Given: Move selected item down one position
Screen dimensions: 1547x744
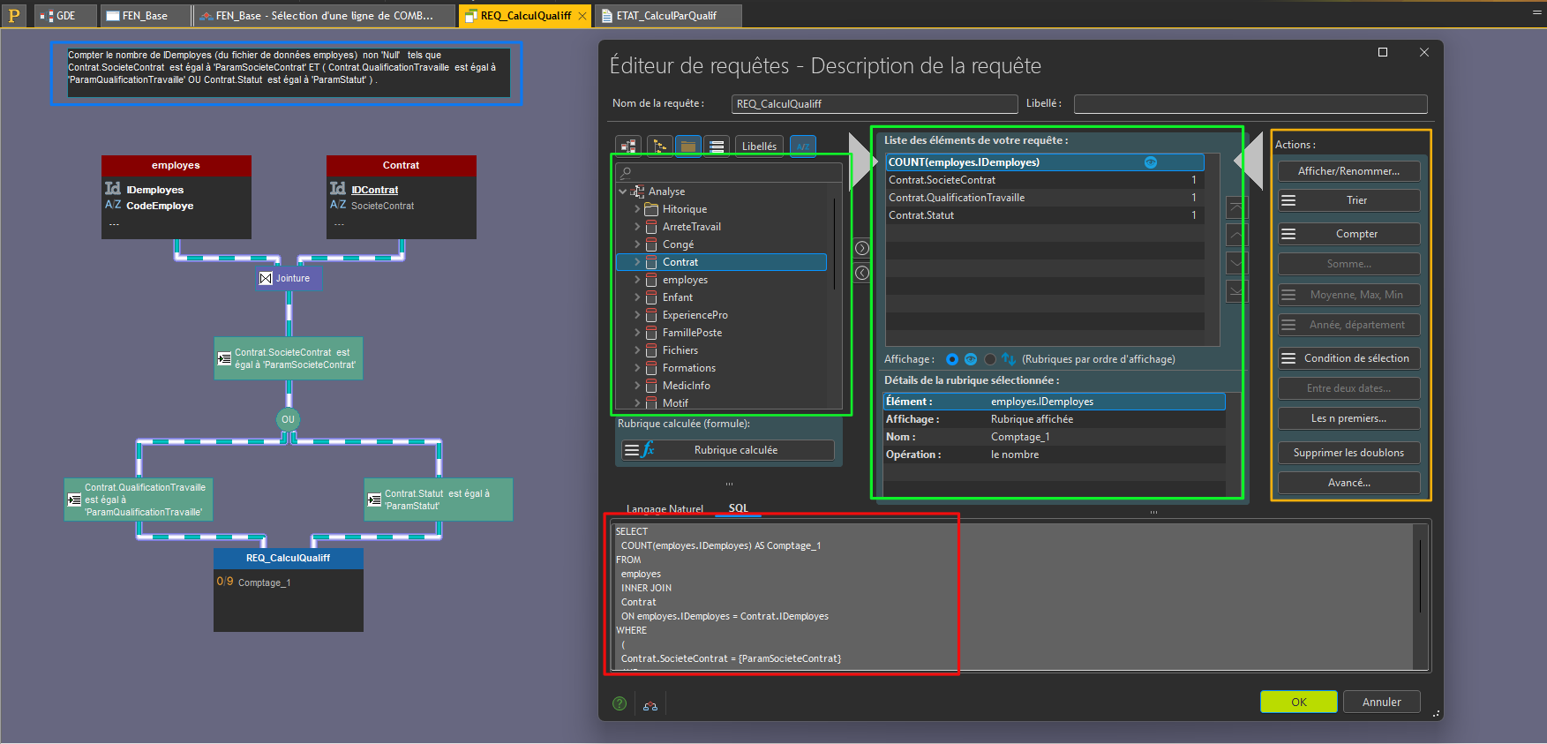Looking at the screenshot, I should tap(1236, 262).
